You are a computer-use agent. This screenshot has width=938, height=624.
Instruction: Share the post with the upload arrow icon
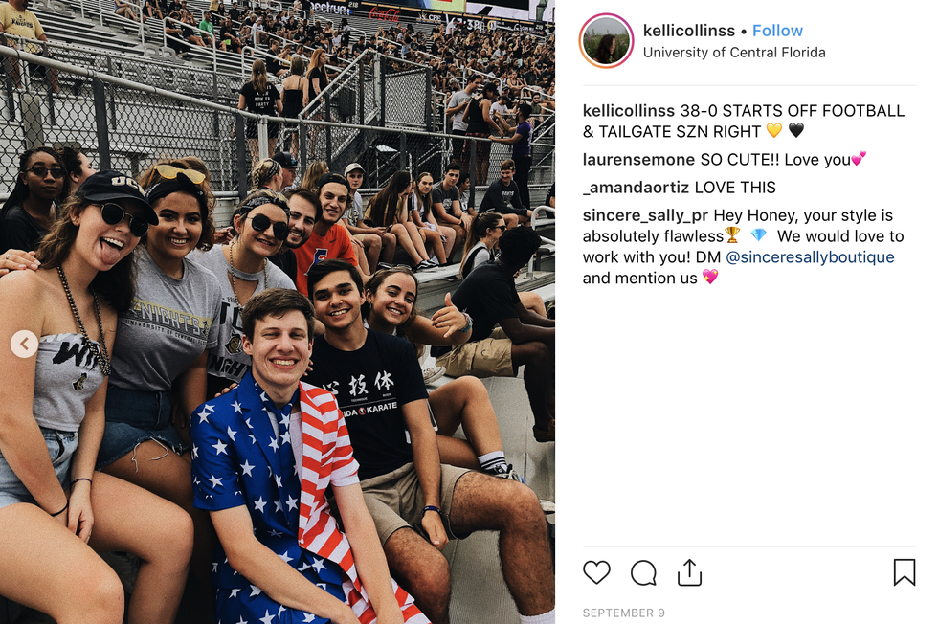pyautogui.click(x=689, y=572)
